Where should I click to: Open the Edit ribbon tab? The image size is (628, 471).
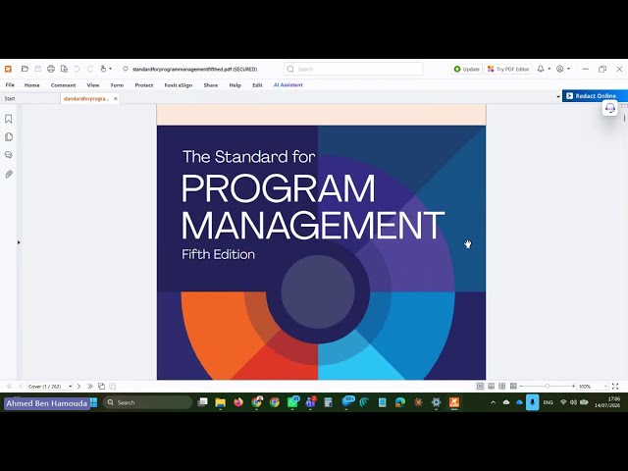click(257, 85)
